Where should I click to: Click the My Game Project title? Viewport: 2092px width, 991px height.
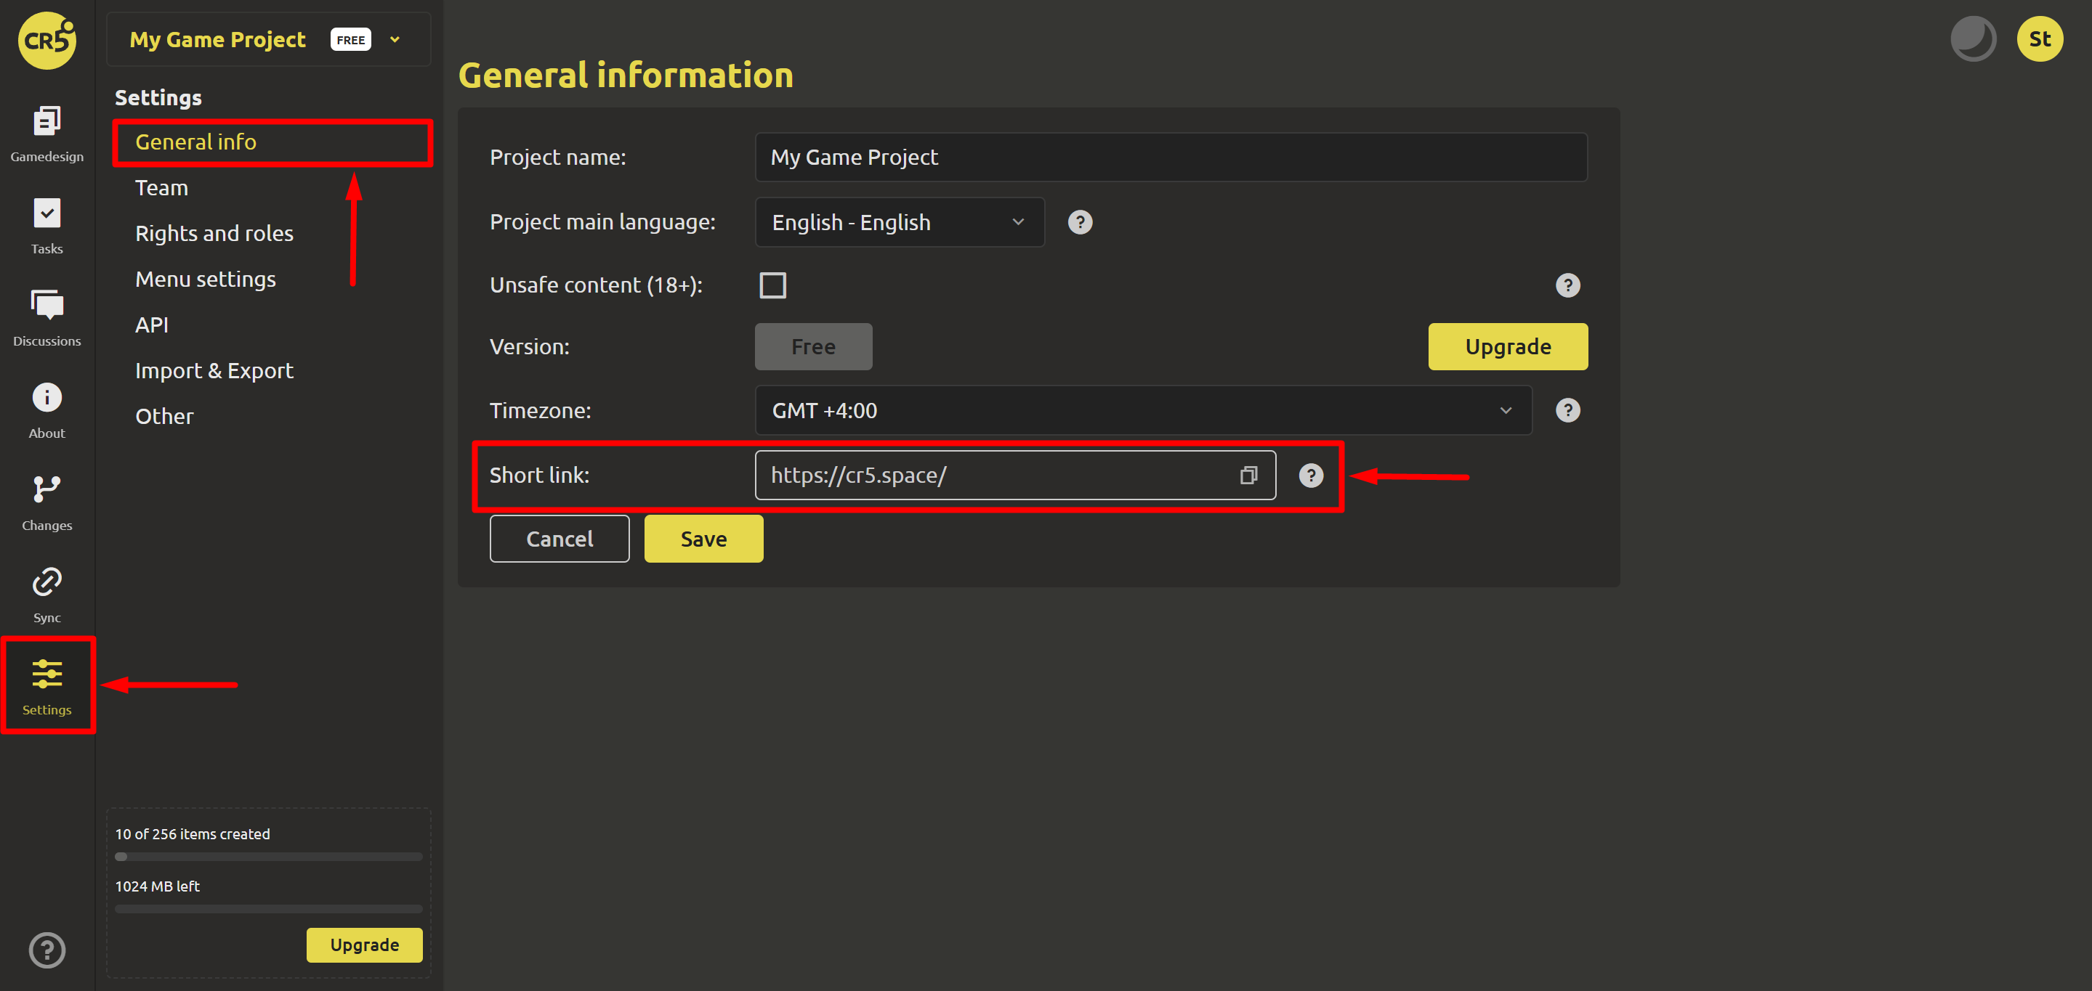[x=218, y=39]
